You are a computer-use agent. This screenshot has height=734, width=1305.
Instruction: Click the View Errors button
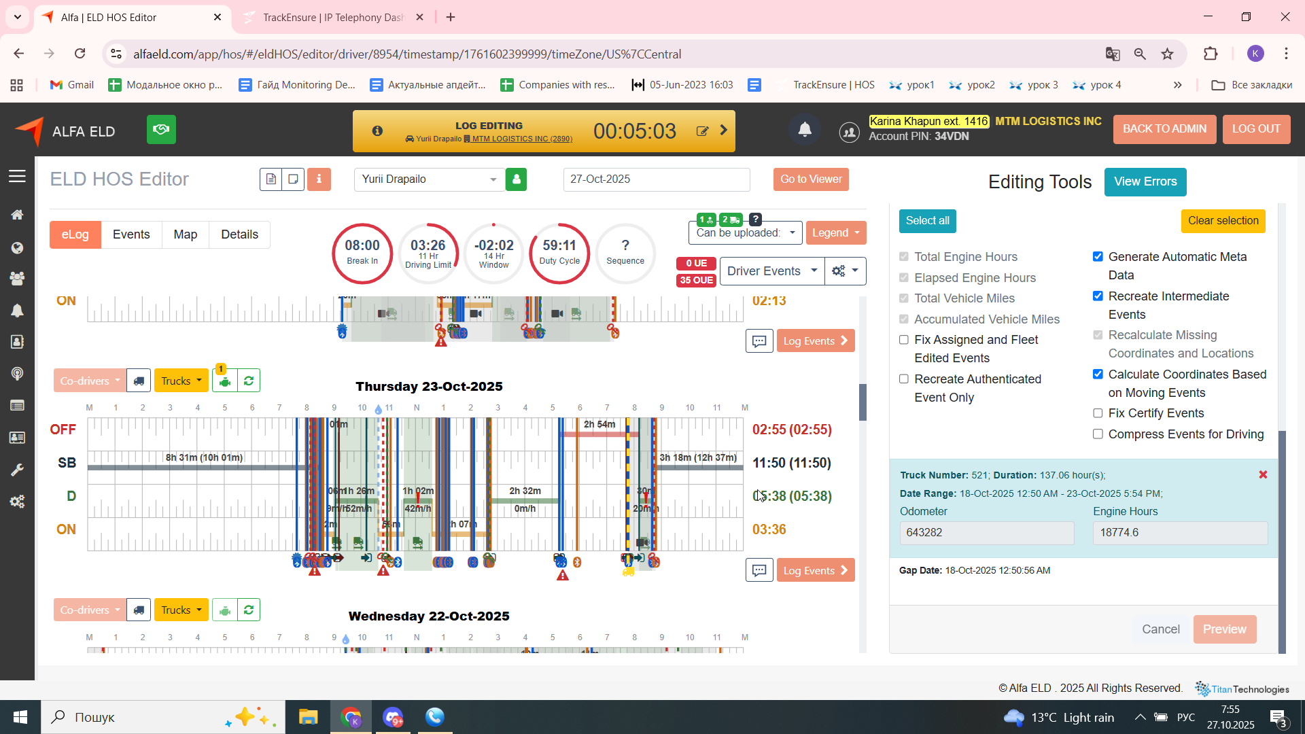(x=1145, y=182)
